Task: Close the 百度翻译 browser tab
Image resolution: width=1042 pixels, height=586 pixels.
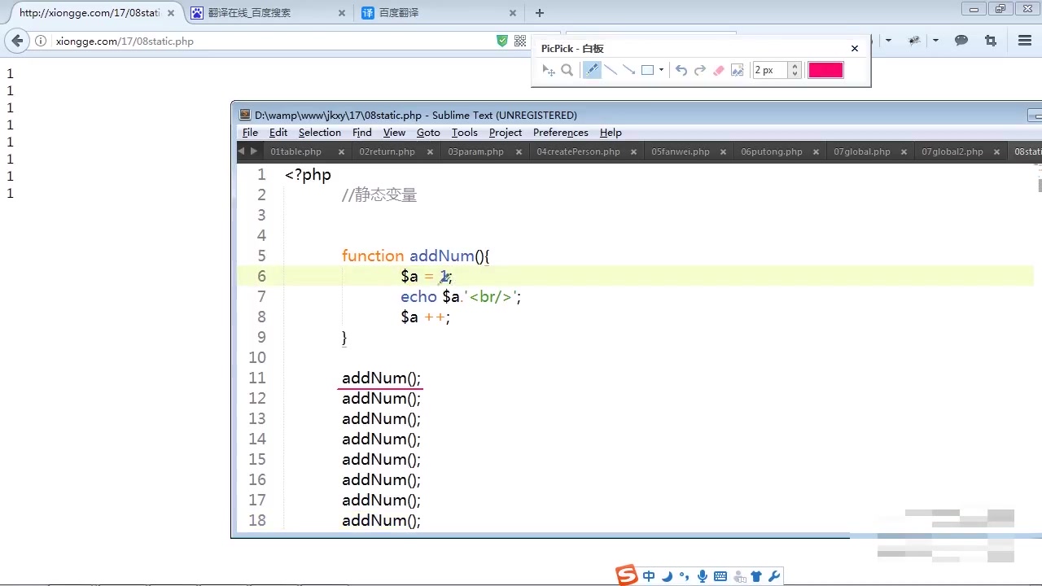Action: 513,13
